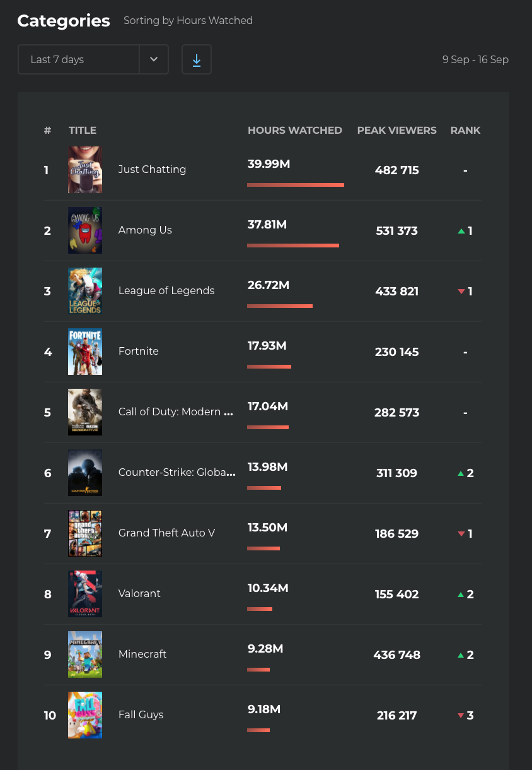Image resolution: width=532 pixels, height=770 pixels.
Task: Click Fall Guys red rank-down arrow
Action: click(x=461, y=716)
